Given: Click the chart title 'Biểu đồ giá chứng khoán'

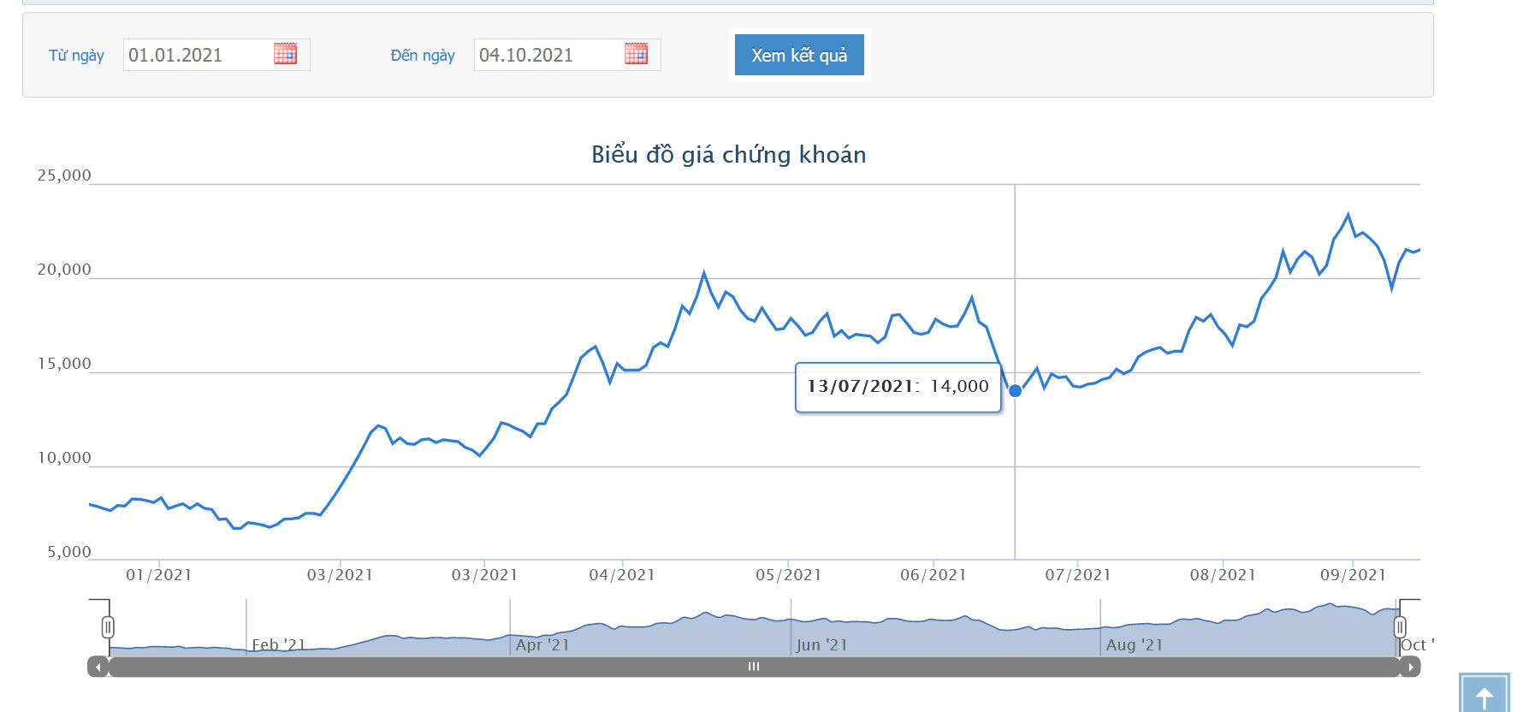Looking at the screenshot, I should coord(728,155).
